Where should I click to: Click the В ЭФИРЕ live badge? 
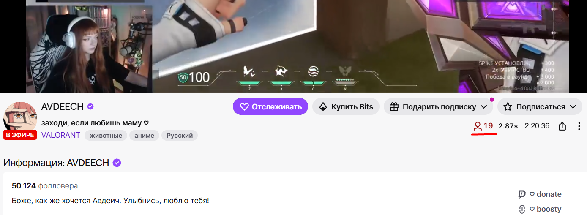20,135
